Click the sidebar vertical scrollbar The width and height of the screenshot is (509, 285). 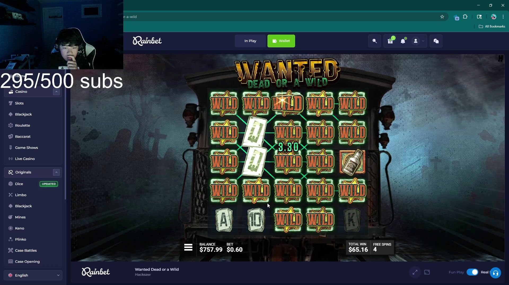pyautogui.click(x=65, y=143)
